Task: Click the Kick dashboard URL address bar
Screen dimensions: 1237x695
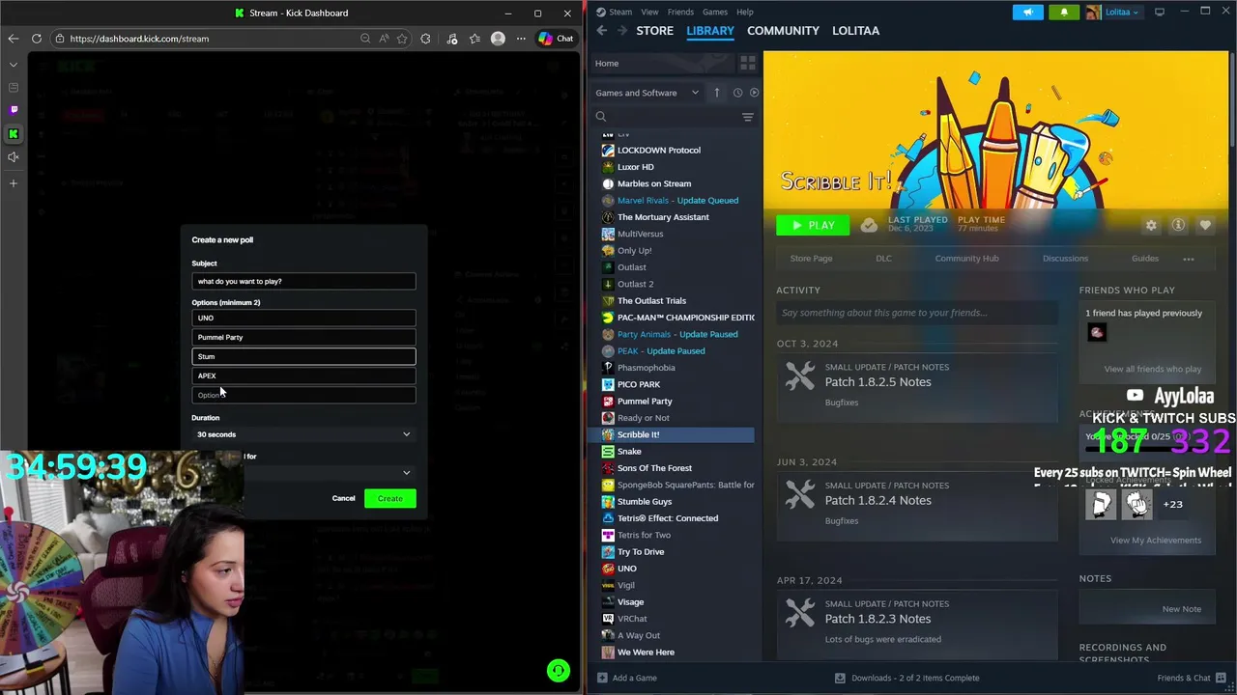Action: pyautogui.click(x=208, y=39)
